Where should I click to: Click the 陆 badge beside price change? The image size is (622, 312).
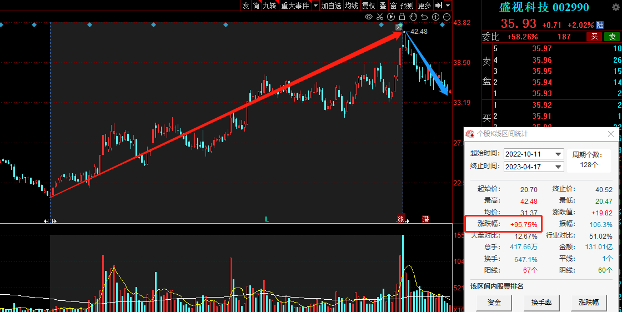pyautogui.click(x=600, y=25)
